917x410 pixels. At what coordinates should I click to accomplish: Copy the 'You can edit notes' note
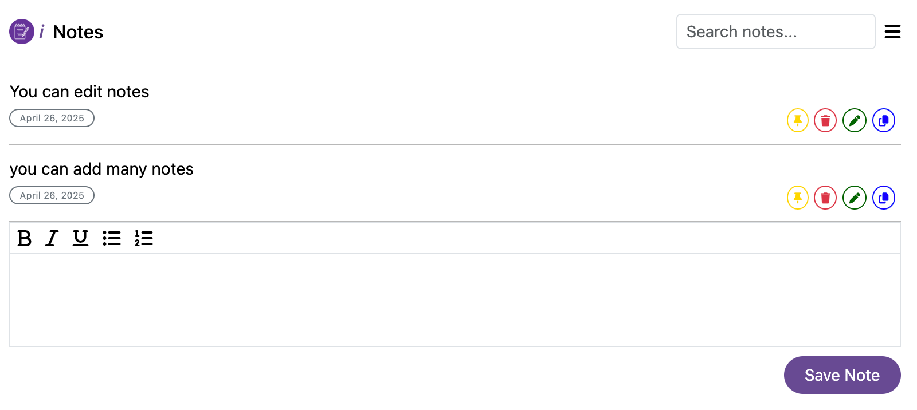pos(883,120)
